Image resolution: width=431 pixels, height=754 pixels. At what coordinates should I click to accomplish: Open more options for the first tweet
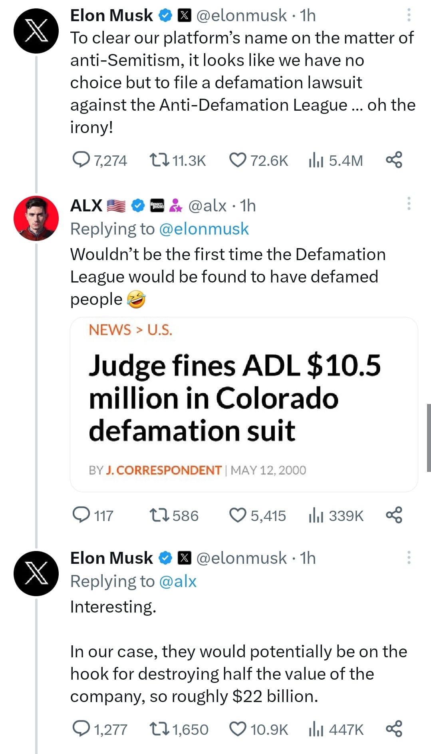pyautogui.click(x=409, y=15)
